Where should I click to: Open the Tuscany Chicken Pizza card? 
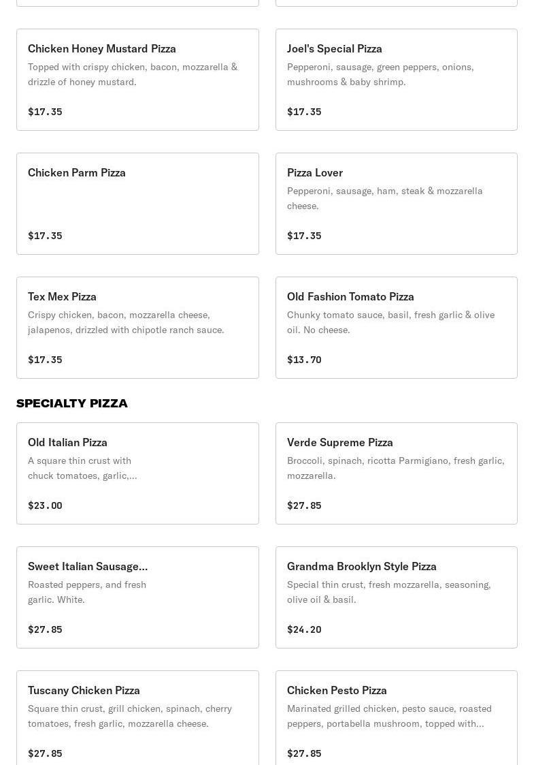pyautogui.click(x=137, y=718)
